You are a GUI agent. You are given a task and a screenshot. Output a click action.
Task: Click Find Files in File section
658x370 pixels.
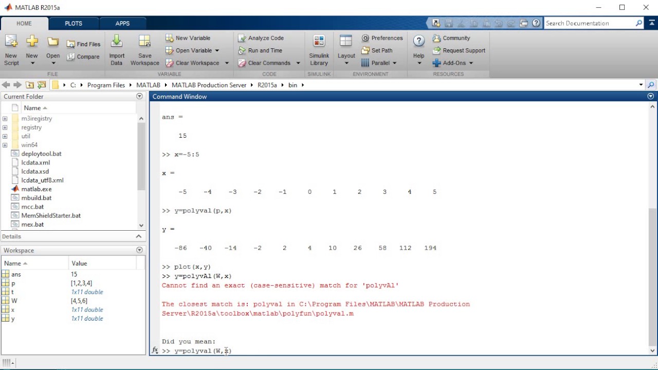83,44
